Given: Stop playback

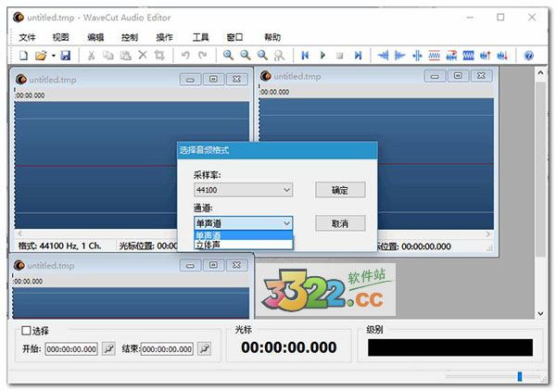Looking at the screenshot, I should pyautogui.click(x=340, y=56).
